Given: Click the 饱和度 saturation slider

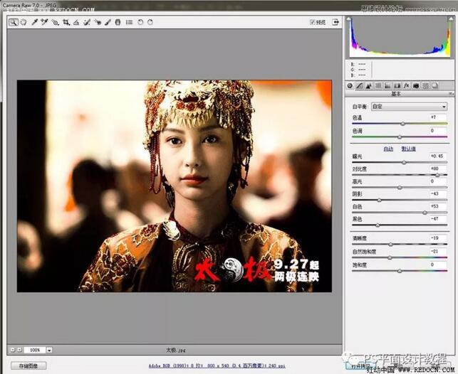Looking at the screenshot, I should coord(400,271).
